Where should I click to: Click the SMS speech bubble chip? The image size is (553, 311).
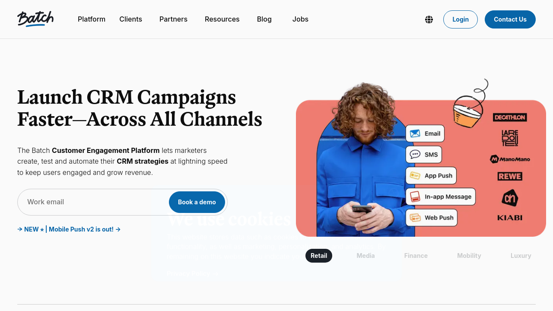pos(424,154)
